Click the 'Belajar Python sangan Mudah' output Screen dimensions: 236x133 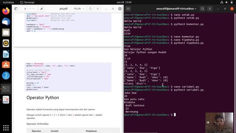tap(145, 52)
